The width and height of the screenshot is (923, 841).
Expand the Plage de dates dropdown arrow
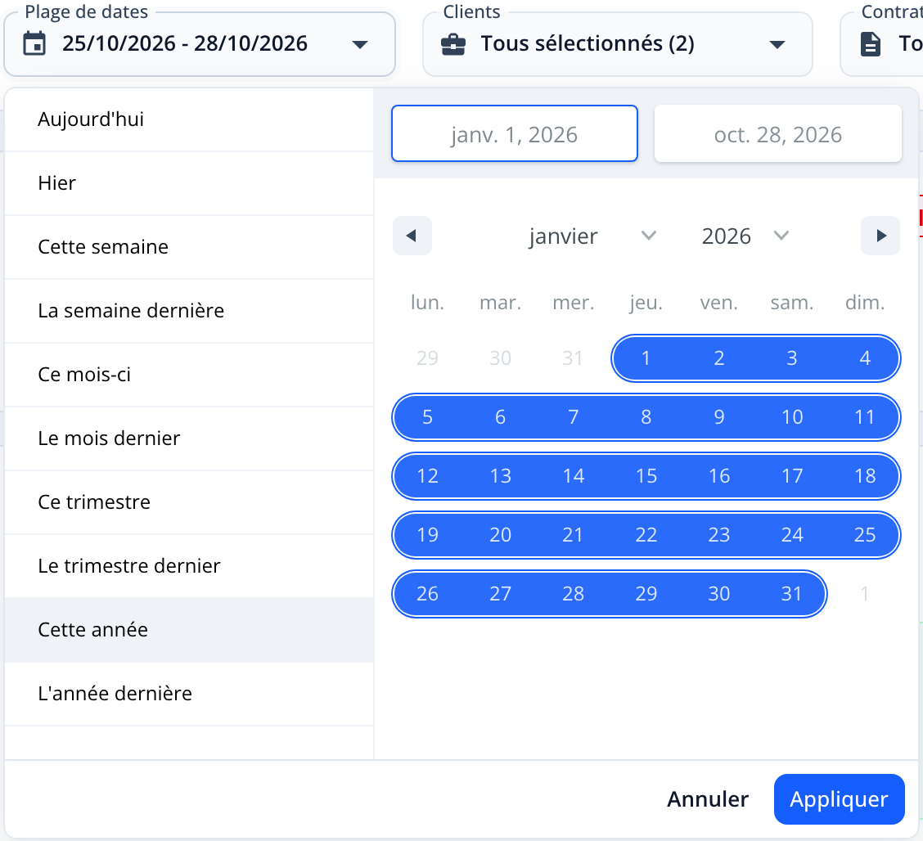point(360,44)
